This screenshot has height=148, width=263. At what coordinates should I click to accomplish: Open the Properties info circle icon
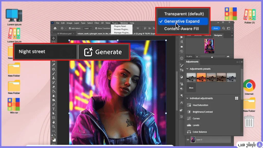coord(182,58)
